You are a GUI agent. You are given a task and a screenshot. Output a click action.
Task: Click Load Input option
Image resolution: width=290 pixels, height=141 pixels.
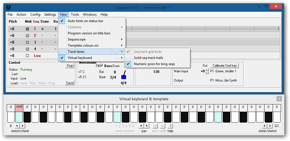[x=24, y=83]
